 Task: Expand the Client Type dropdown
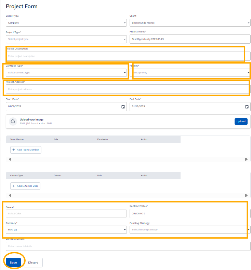66,23
